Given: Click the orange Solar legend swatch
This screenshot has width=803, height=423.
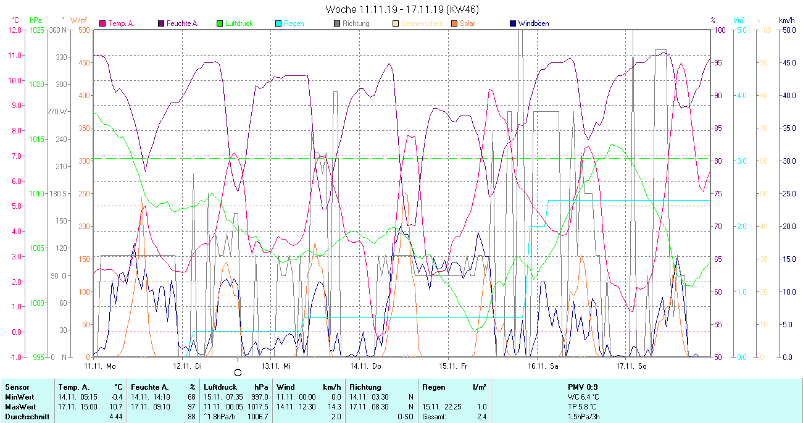Looking at the screenshot, I should tap(454, 23).
